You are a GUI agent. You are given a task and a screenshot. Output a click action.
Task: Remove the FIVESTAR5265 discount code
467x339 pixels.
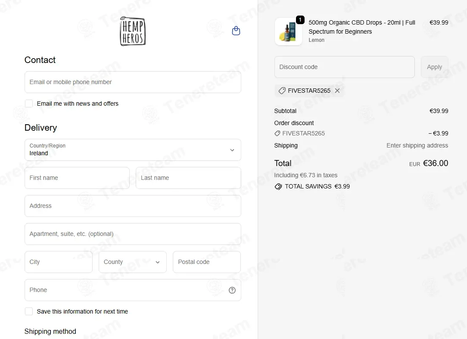tap(337, 91)
